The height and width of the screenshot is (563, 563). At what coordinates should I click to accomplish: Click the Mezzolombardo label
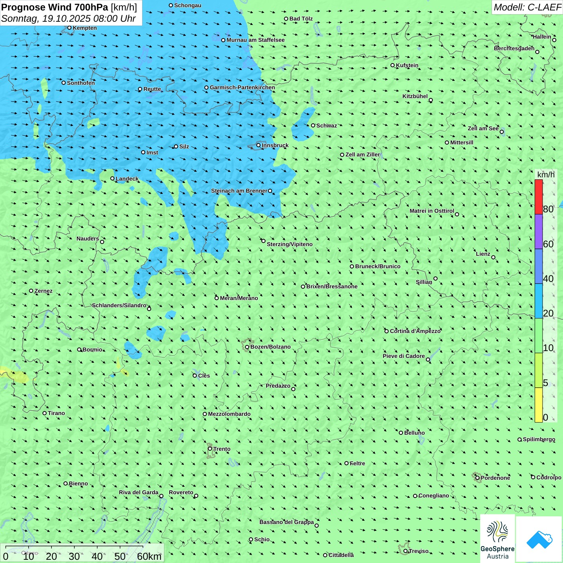tap(229, 414)
